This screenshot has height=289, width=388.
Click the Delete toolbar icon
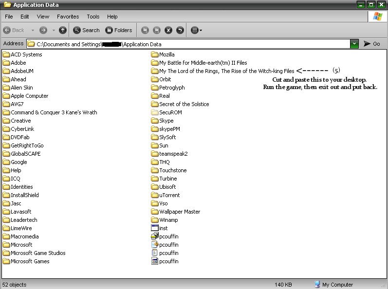168,30
